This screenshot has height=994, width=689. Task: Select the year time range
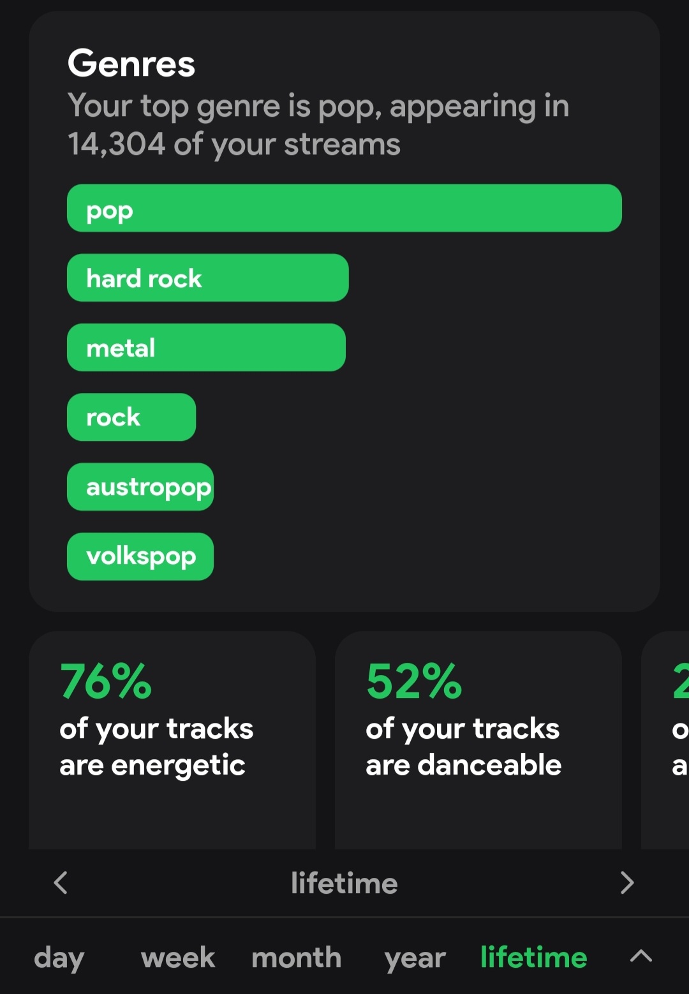tap(415, 958)
